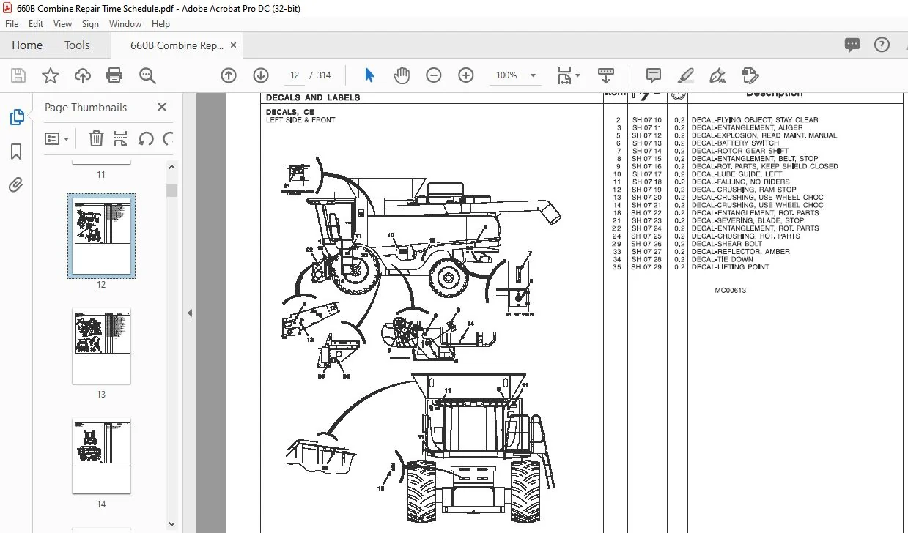Zoom in with the plus button
This screenshot has height=533, width=908.
[x=466, y=75]
